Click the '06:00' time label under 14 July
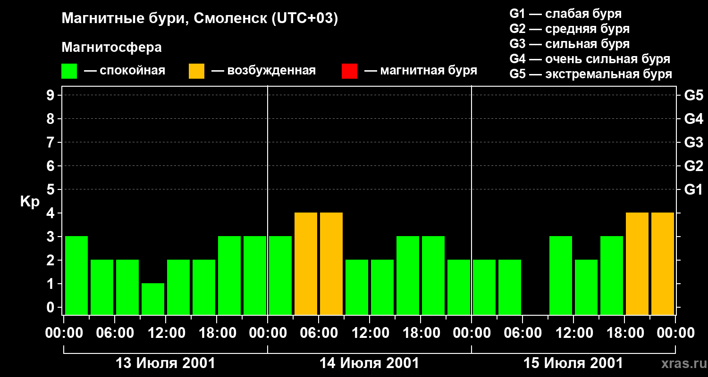708x377 pixels. click(x=319, y=333)
